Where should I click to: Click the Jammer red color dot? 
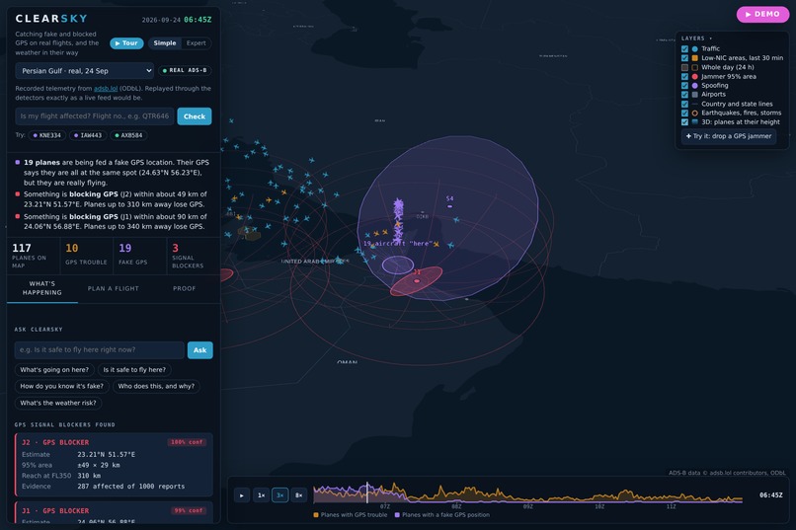click(695, 77)
